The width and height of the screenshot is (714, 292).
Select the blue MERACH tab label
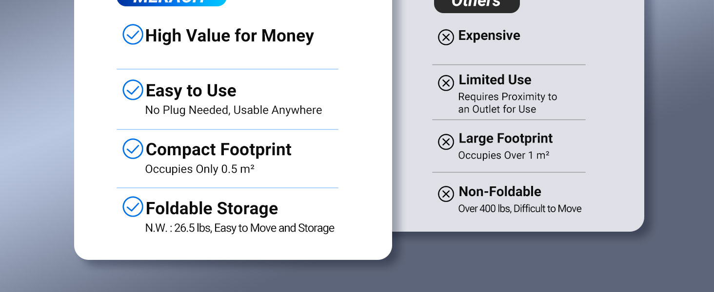pyautogui.click(x=171, y=2)
